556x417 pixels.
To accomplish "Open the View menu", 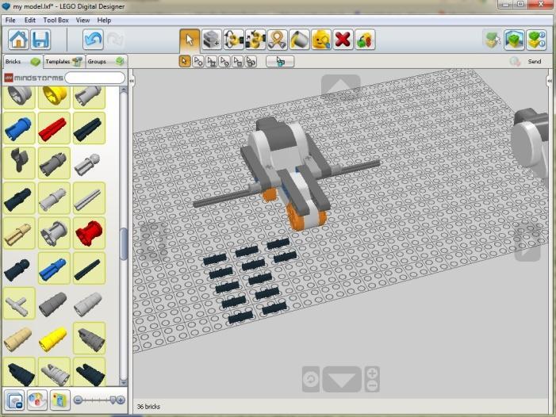I will (82, 20).
